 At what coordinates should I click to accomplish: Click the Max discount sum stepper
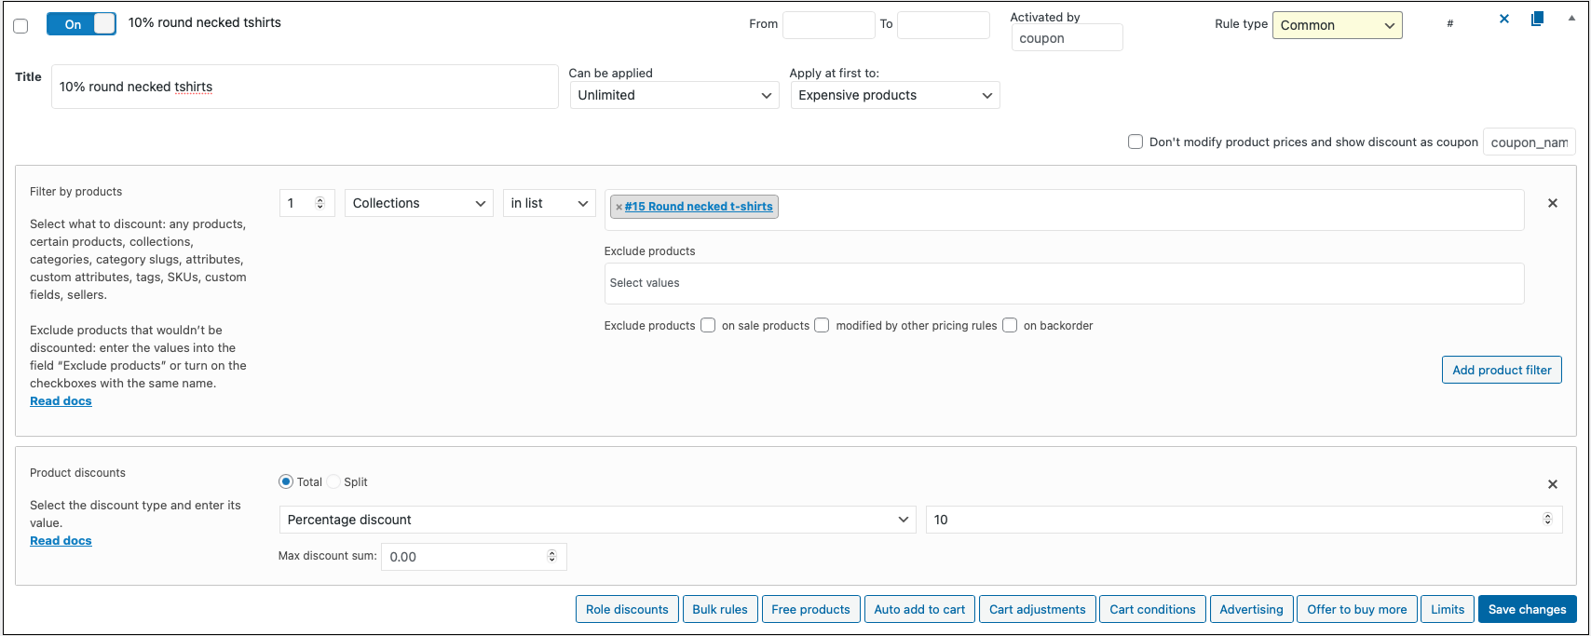coord(551,556)
